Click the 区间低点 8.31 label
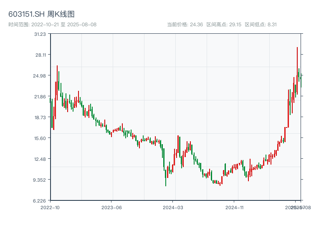The image size is (334, 250). pyautogui.click(x=261, y=25)
